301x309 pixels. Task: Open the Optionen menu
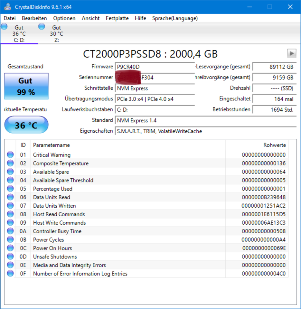(x=64, y=18)
